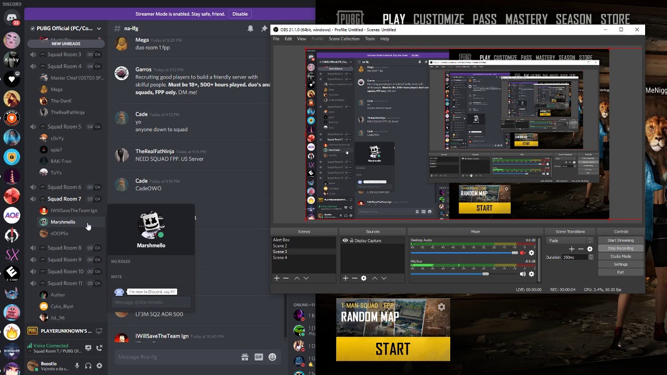Open the E Corp server icon
The image size is (667, 375).
tap(11, 272)
